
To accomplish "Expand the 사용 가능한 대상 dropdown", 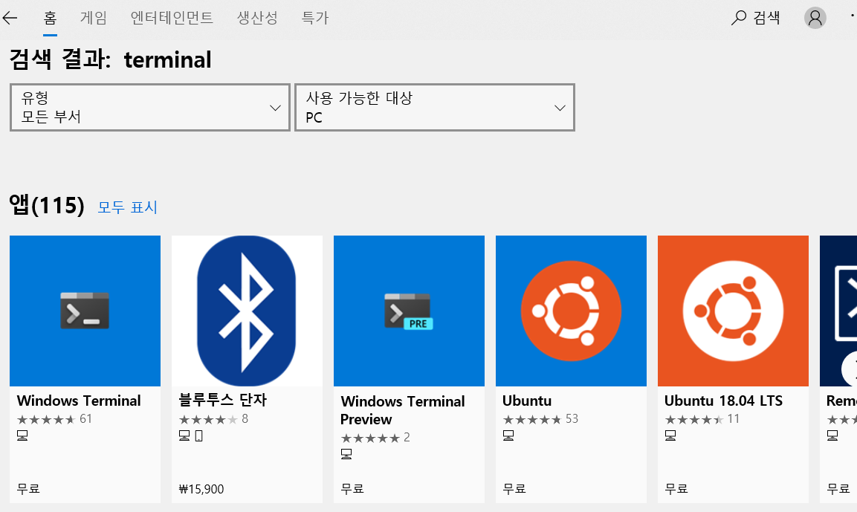I will point(435,107).
